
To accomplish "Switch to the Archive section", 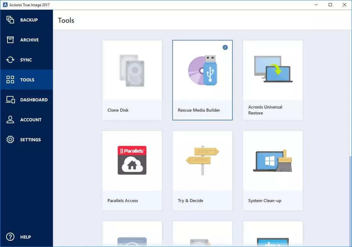I will click(29, 40).
